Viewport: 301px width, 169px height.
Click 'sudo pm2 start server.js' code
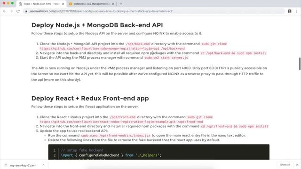pos(166,58)
